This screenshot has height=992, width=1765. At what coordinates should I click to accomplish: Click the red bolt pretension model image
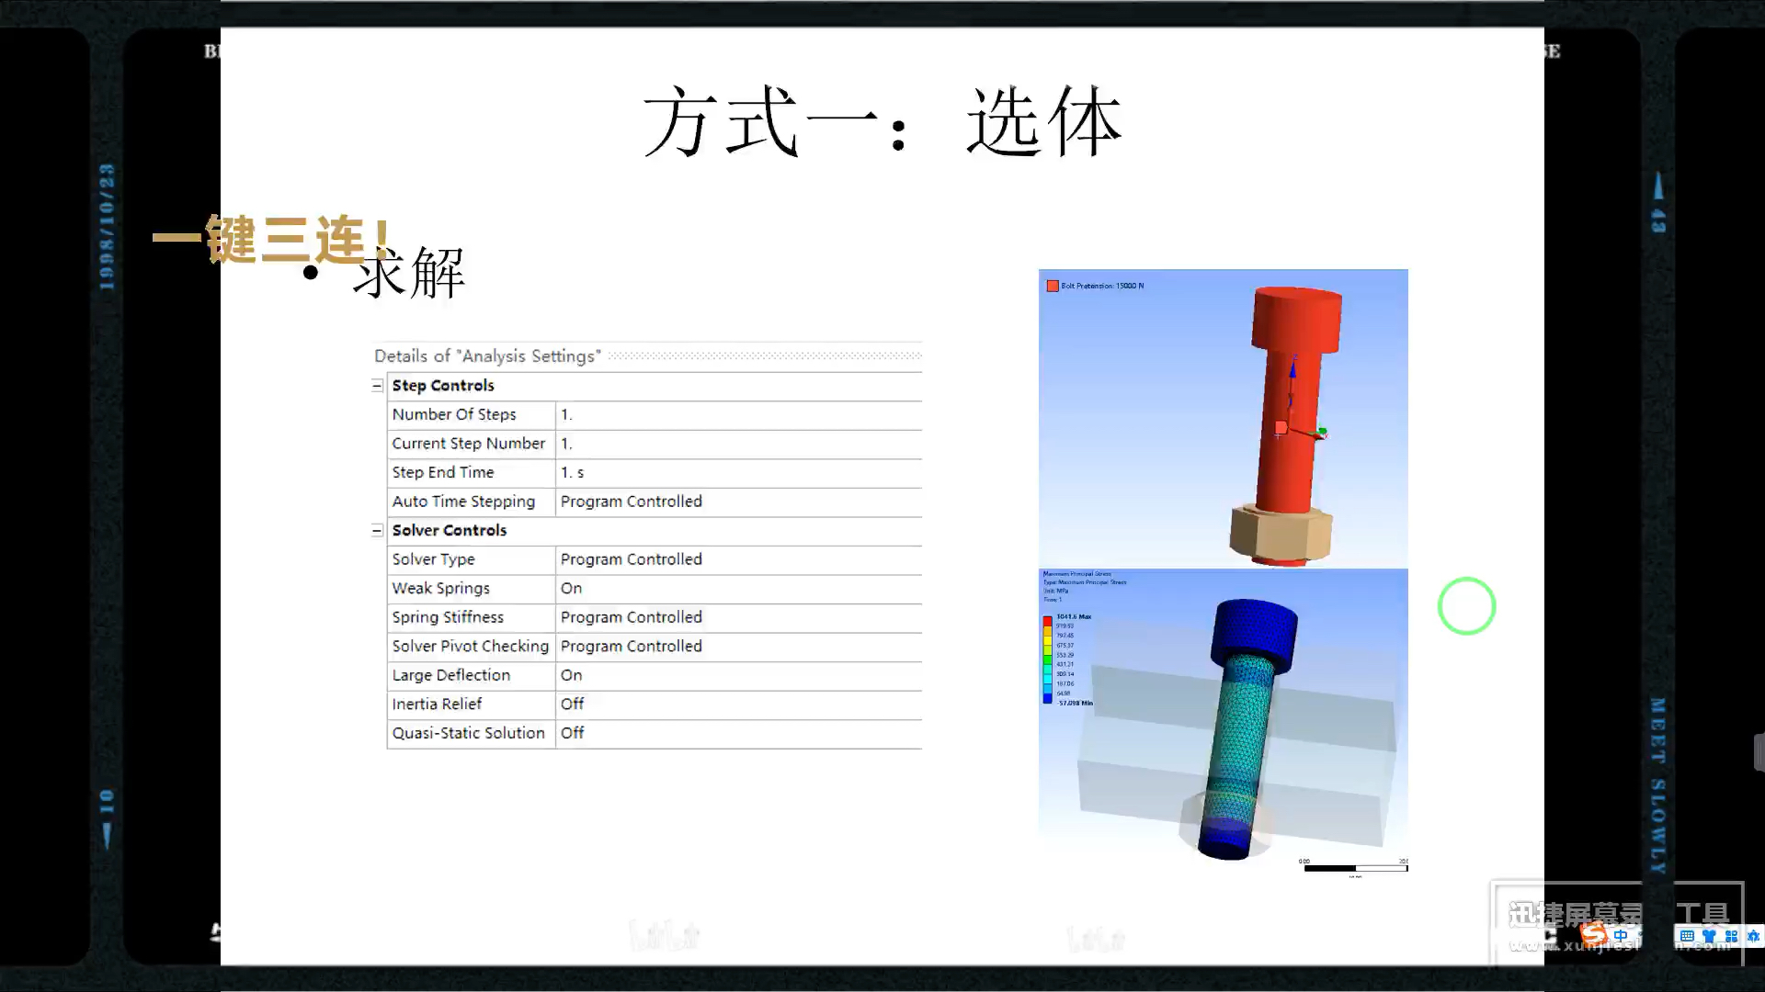(x=1224, y=418)
